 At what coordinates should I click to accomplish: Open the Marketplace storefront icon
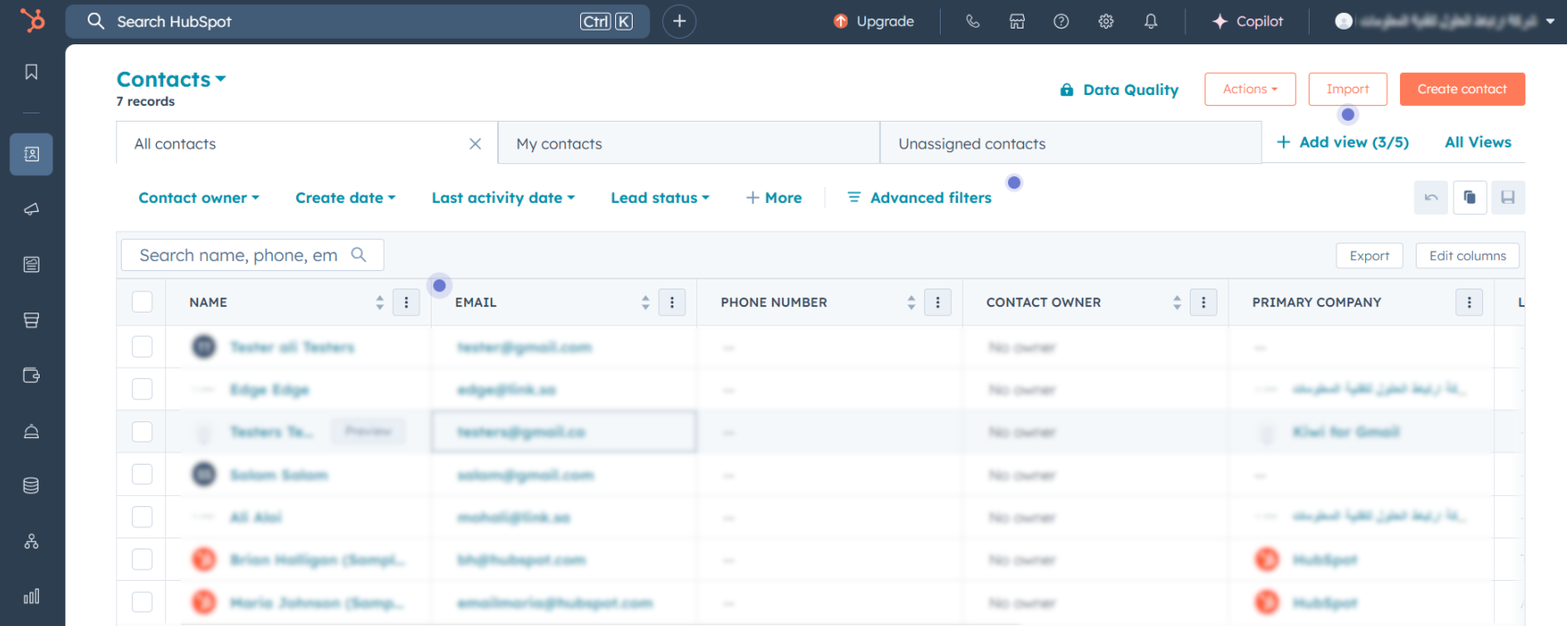point(1016,21)
